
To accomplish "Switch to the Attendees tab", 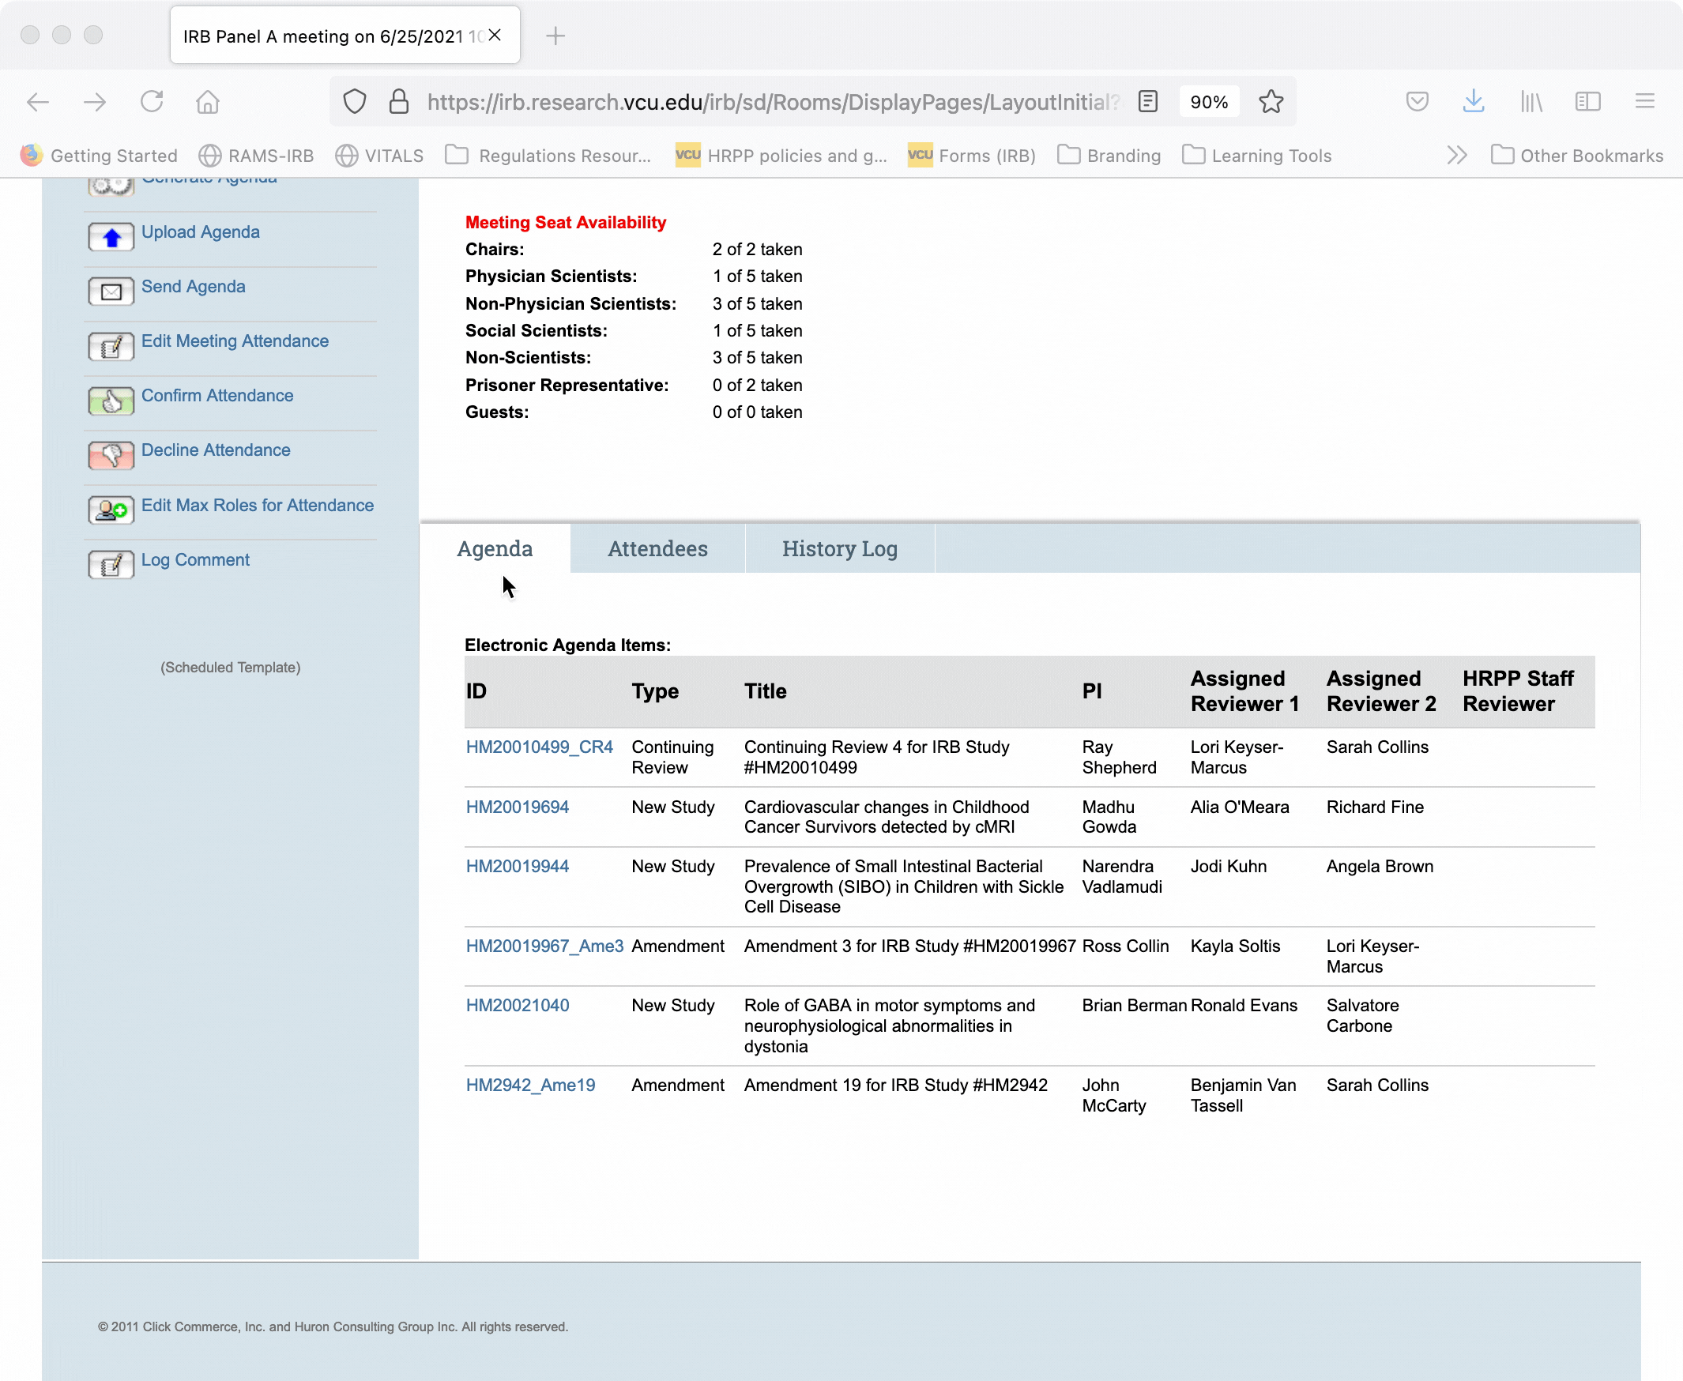I will 657,549.
